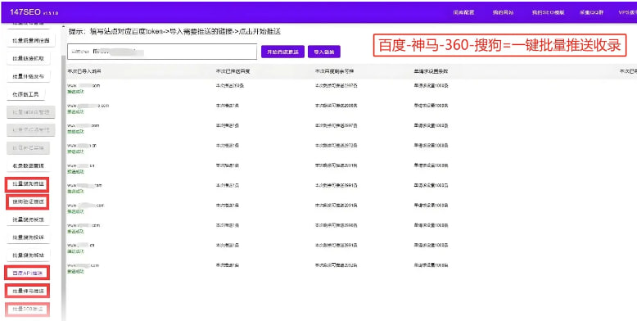Open the VPS item in top navigation

627,12
